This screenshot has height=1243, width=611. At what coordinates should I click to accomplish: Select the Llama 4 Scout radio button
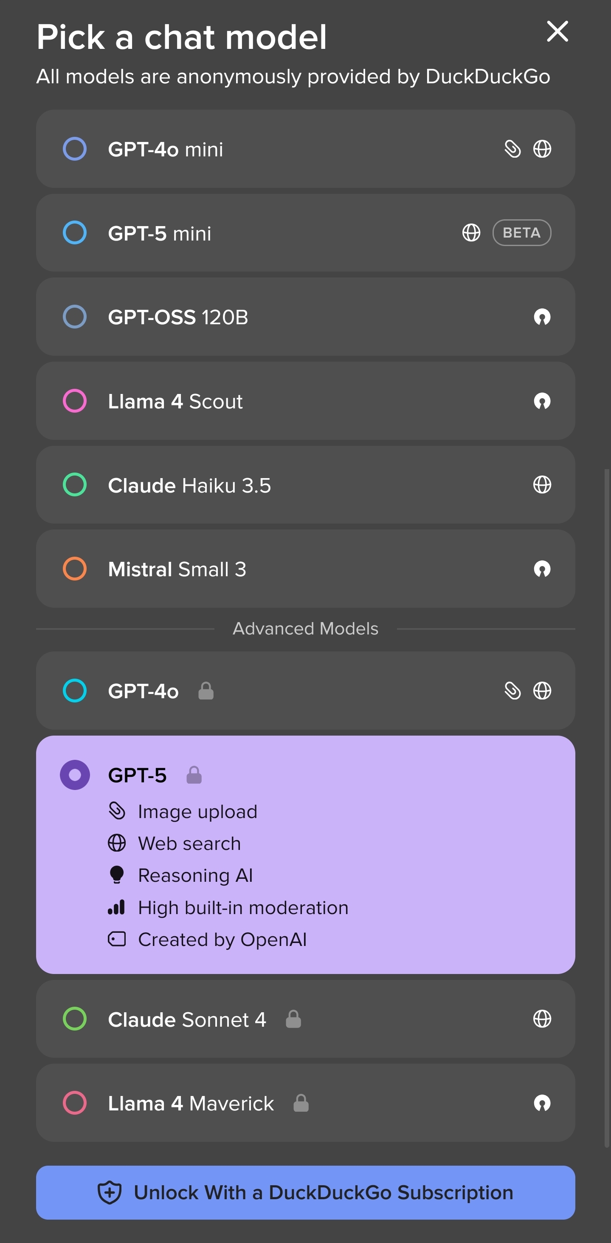(75, 401)
